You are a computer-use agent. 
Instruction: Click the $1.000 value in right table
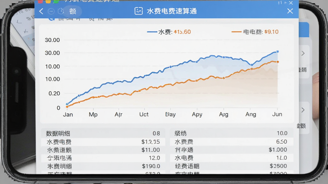(x=278, y=150)
